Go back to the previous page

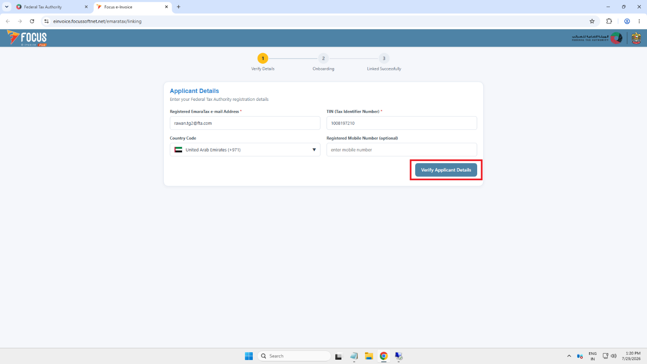click(8, 21)
